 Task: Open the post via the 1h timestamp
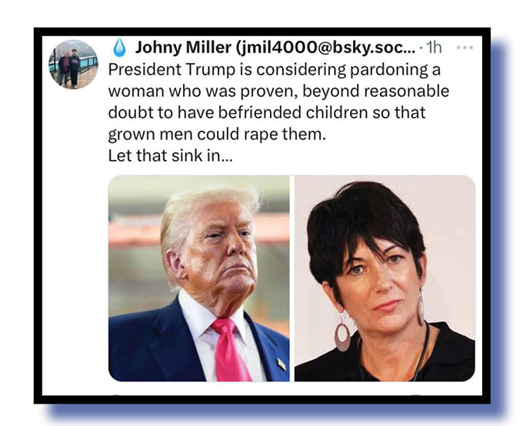[x=434, y=48]
